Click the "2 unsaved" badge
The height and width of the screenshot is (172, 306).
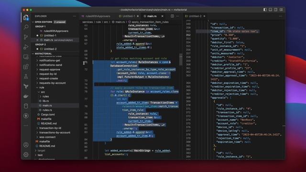click(59, 22)
